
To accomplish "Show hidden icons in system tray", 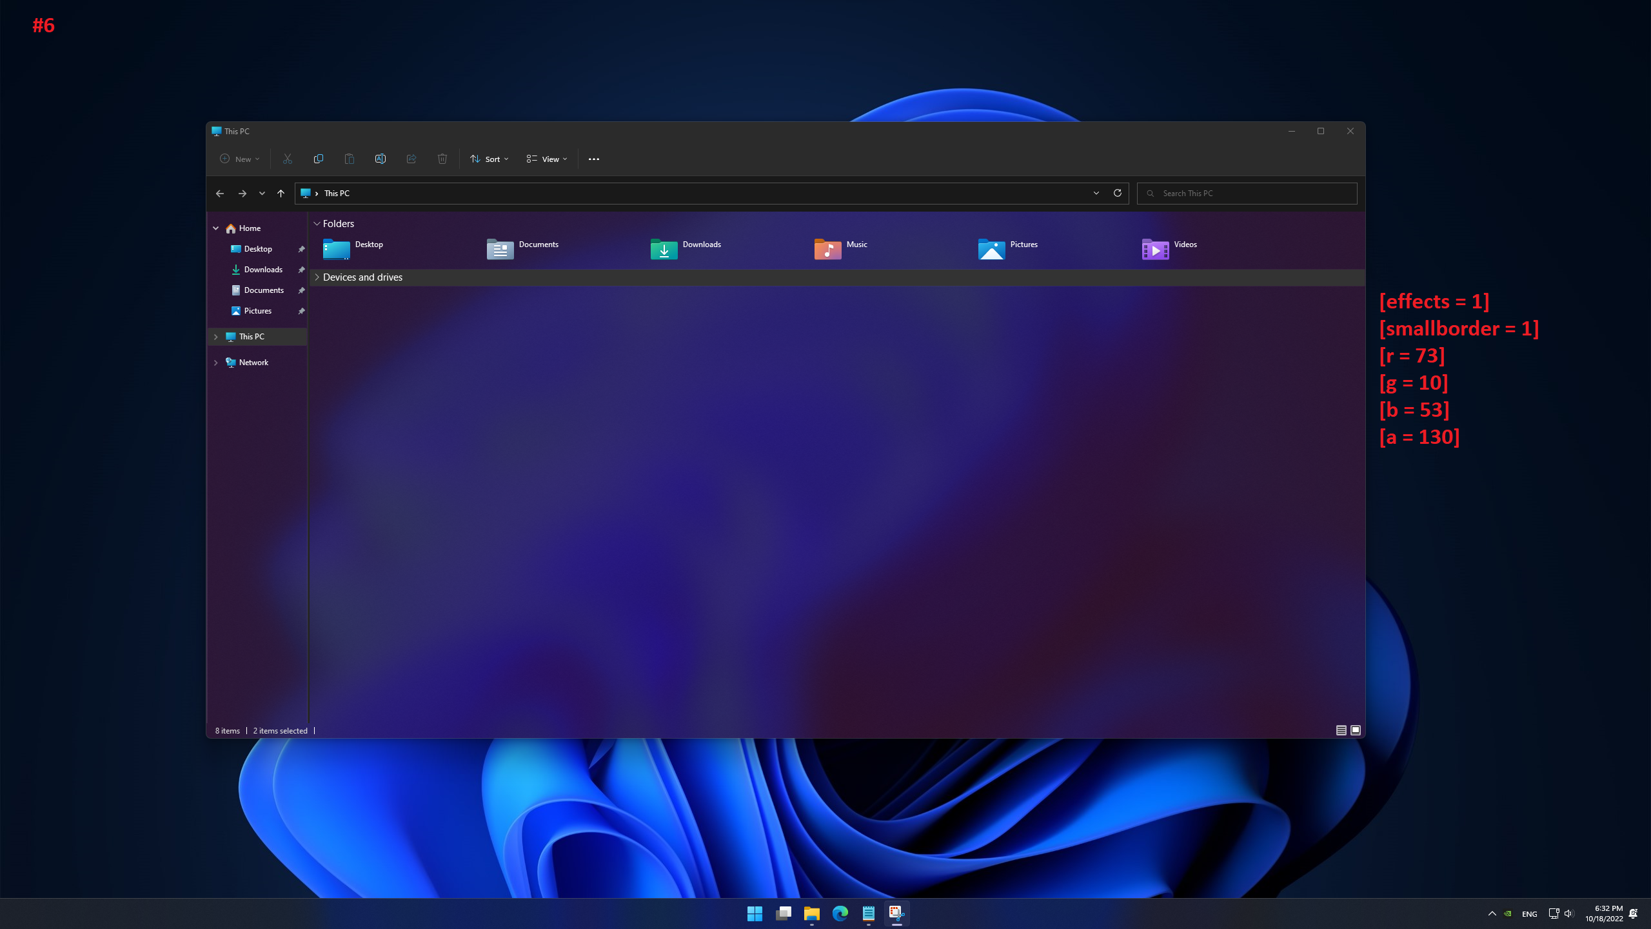I will 1492,914.
